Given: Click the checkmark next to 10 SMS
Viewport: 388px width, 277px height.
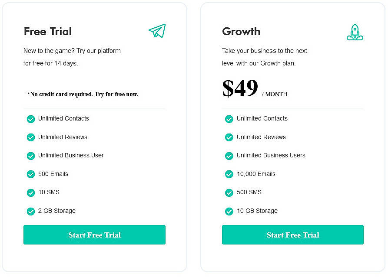Looking at the screenshot, I should (31, 192).
